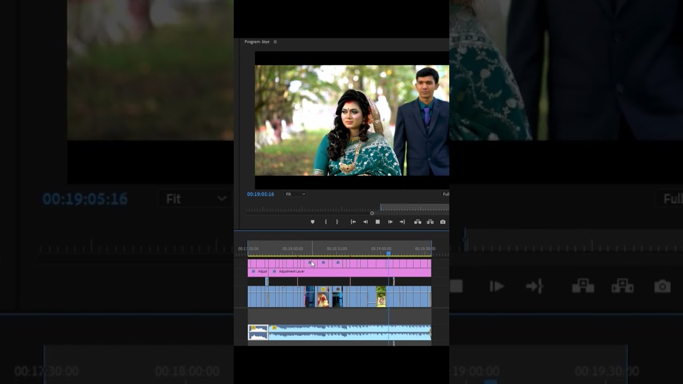Click fx badge on Adjustment Layer clip
The width and height of the screenshot is (683, 384).
coord(275,271)
